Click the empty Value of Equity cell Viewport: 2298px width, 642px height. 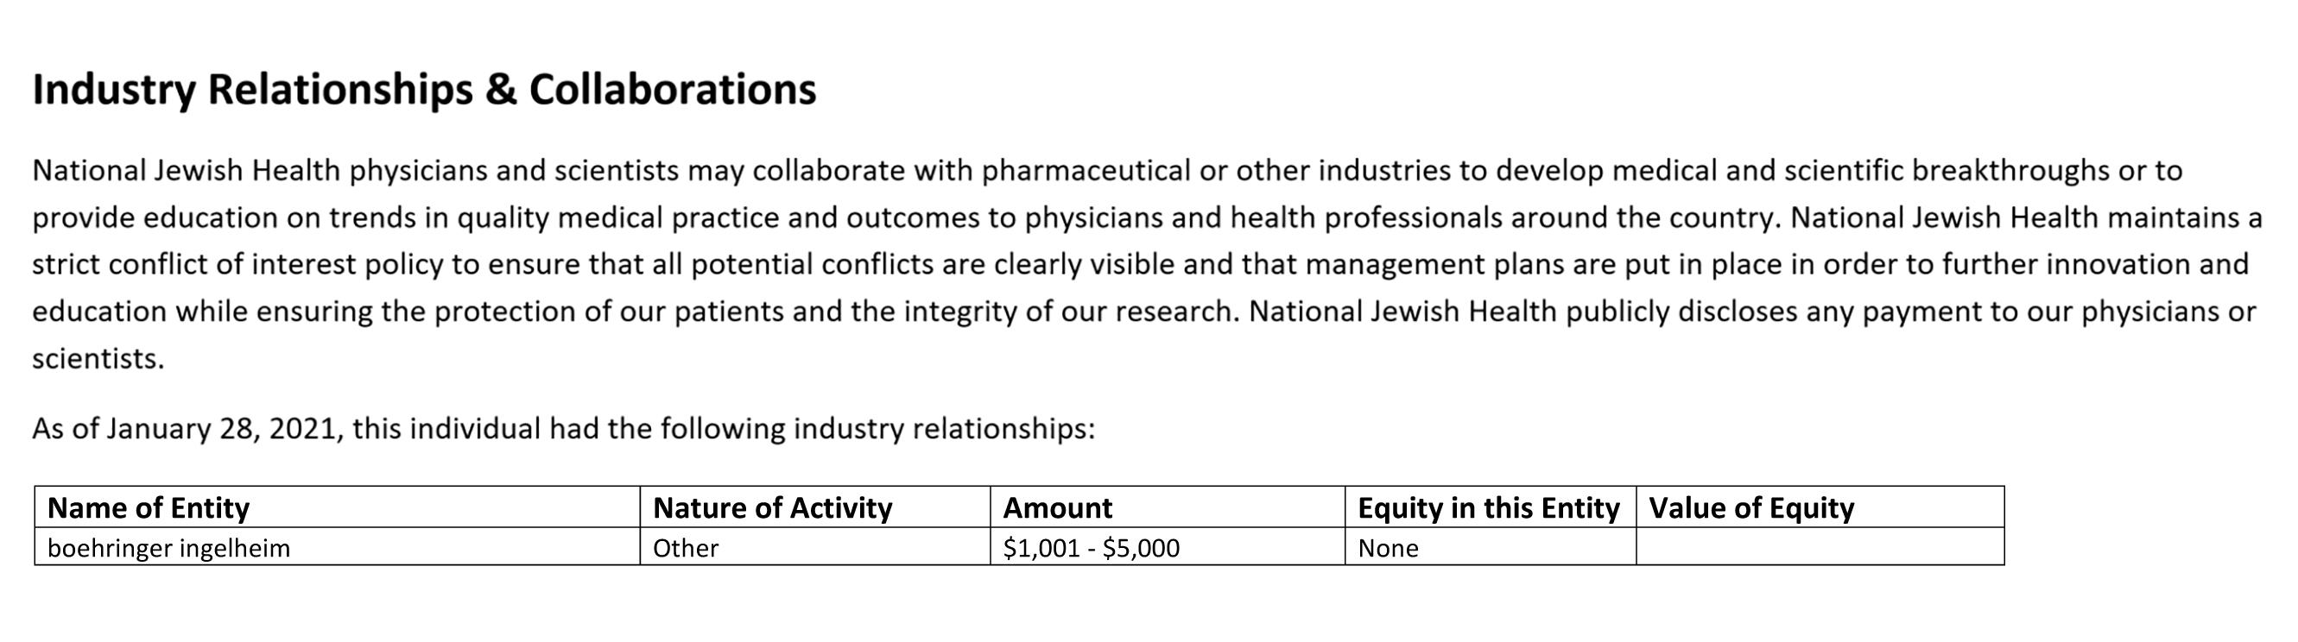coord(1820,546)
